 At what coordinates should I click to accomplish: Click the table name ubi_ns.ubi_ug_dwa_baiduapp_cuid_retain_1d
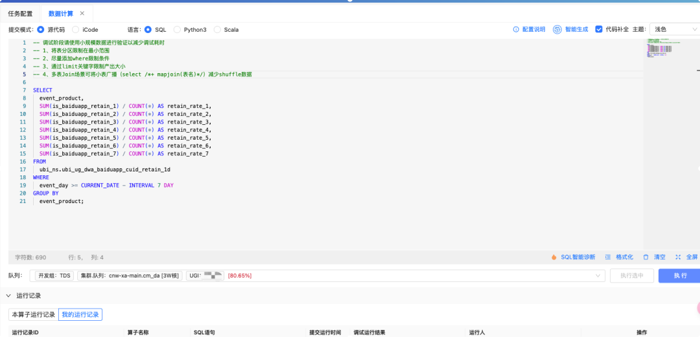click(x=105, y=169)
